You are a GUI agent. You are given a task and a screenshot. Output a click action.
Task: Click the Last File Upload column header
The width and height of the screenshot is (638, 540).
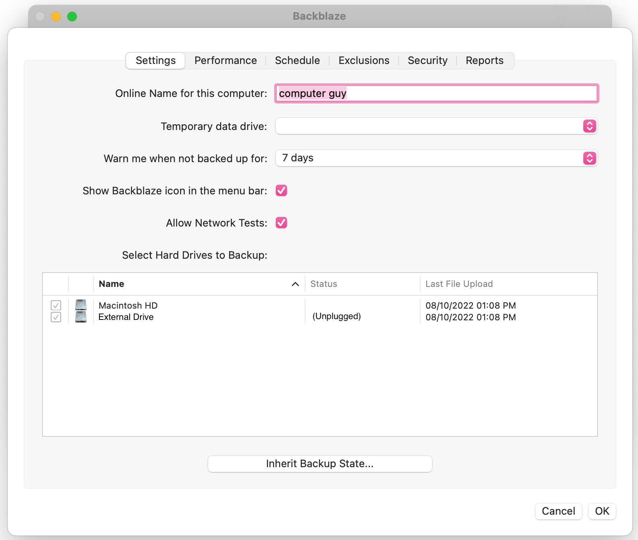pyautogui.click(x=509, y=284)
